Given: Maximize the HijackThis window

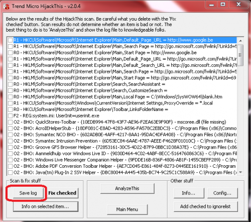Looking at the screenshot, I should pyautogui.click(x=223, y=5).
